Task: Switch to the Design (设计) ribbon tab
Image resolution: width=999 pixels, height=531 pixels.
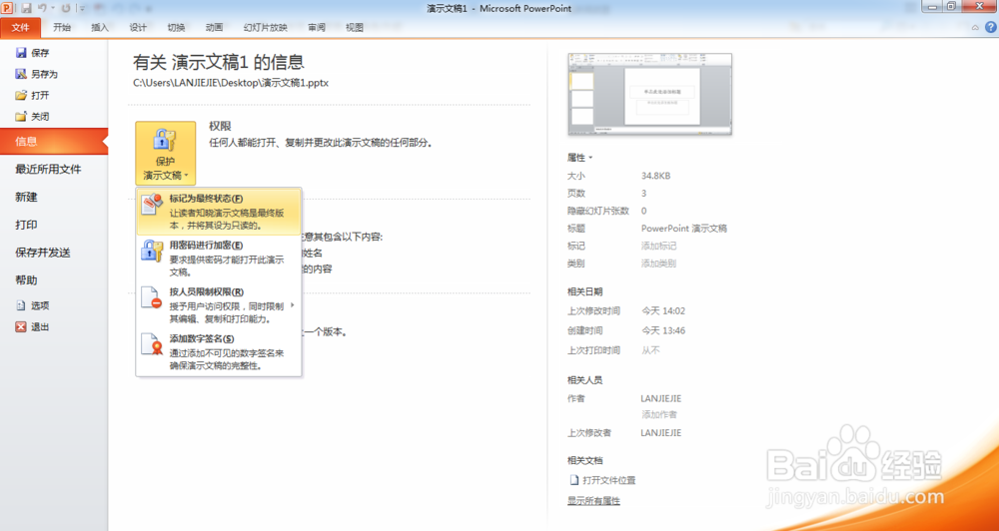Action: click(x=138, y=27)
